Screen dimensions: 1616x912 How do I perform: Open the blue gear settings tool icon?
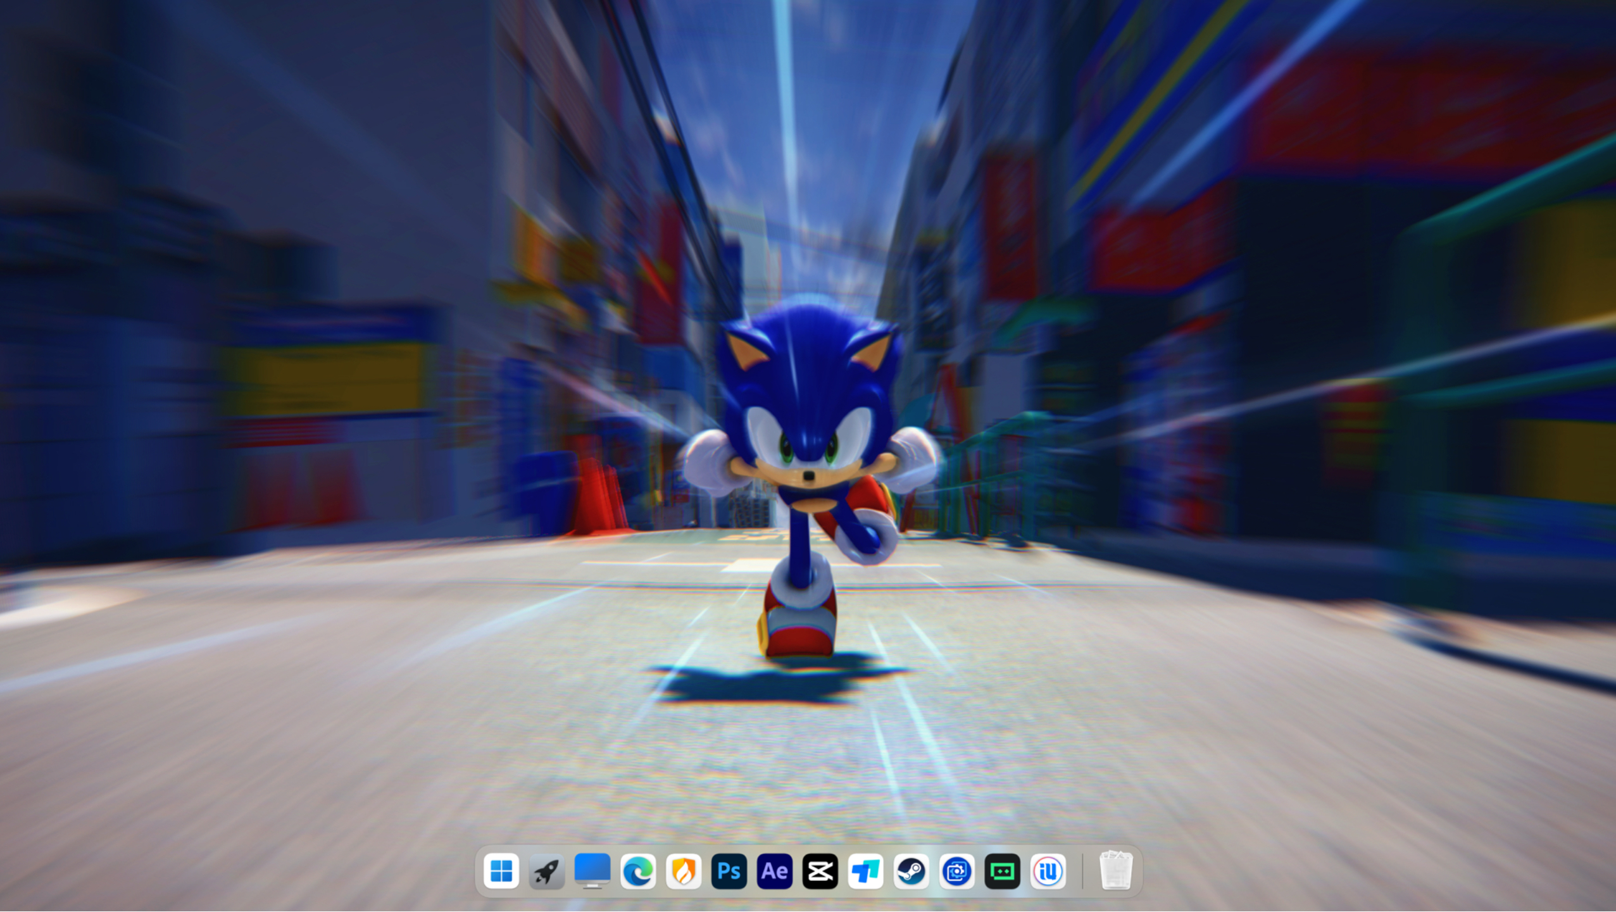(x=957, y=871)
